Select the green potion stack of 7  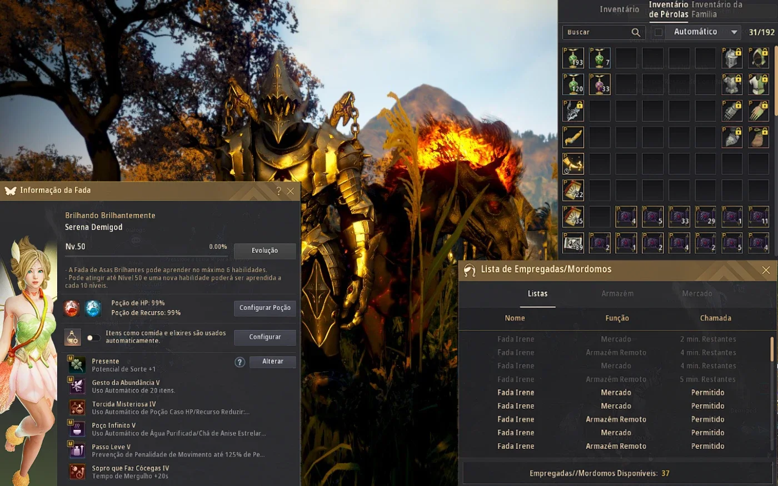coord(600,58)
